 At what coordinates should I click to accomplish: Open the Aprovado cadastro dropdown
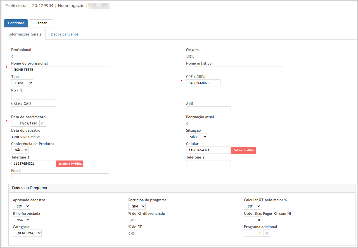click(x=22, y=206)
